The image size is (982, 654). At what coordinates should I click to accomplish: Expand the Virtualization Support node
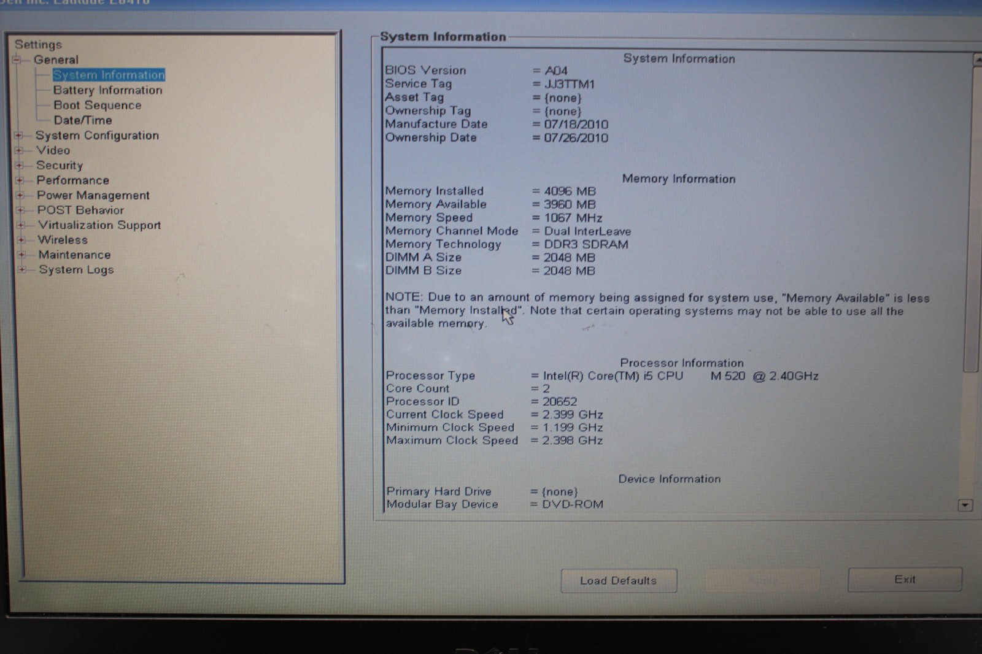[x=21, y=225]
